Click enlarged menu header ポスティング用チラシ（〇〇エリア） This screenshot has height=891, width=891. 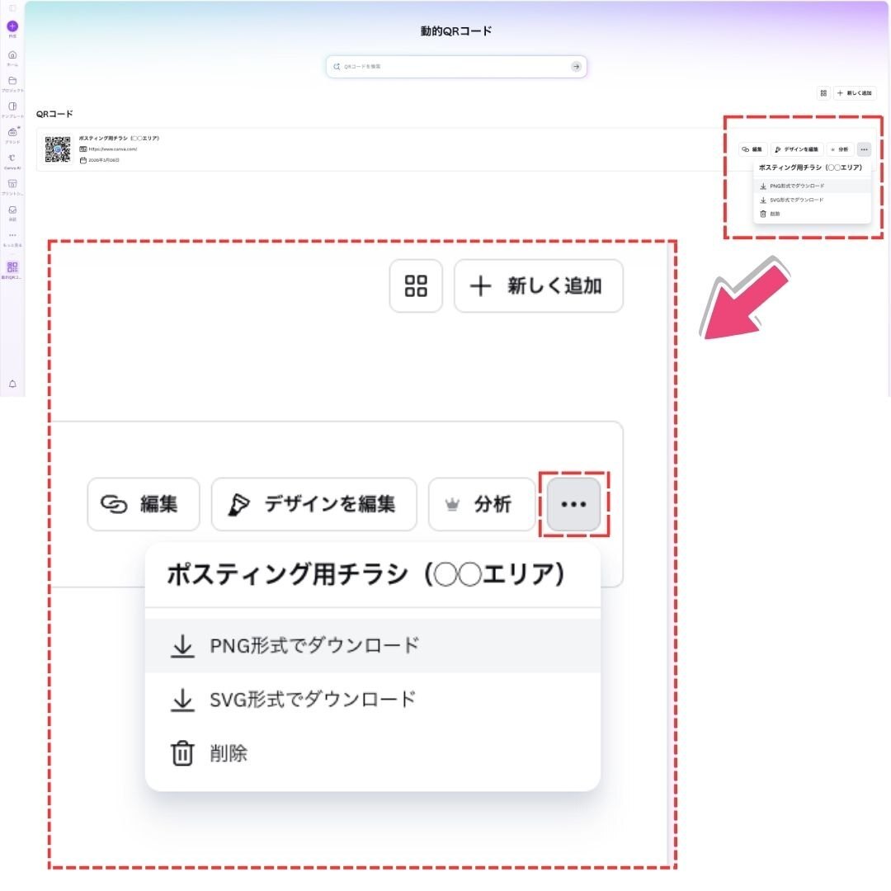click(365, 574)
